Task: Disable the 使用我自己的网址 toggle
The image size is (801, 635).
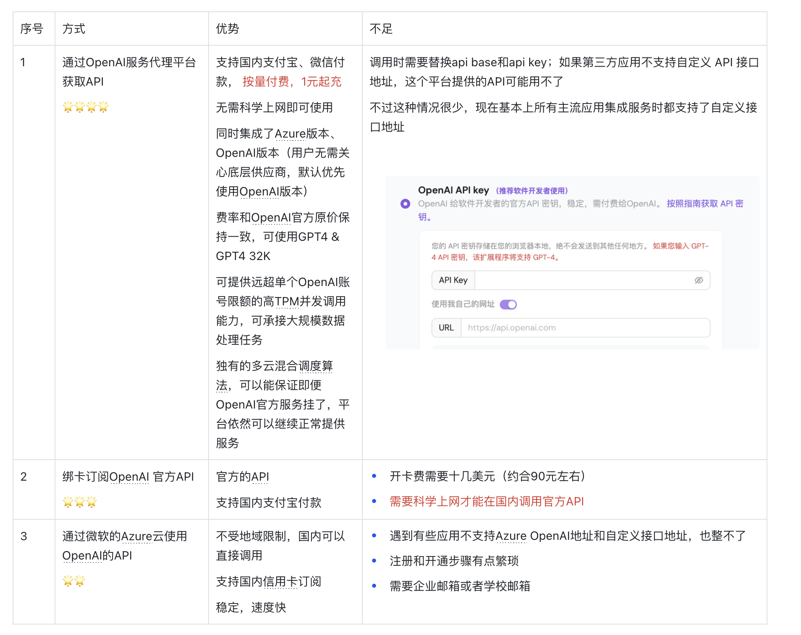Action: pyautogui.click(x=508, y=304)
